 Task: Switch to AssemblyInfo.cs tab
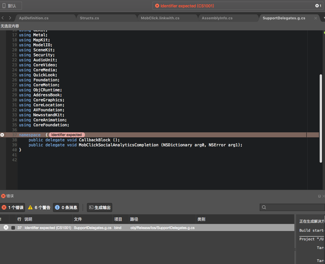(217, 18)
